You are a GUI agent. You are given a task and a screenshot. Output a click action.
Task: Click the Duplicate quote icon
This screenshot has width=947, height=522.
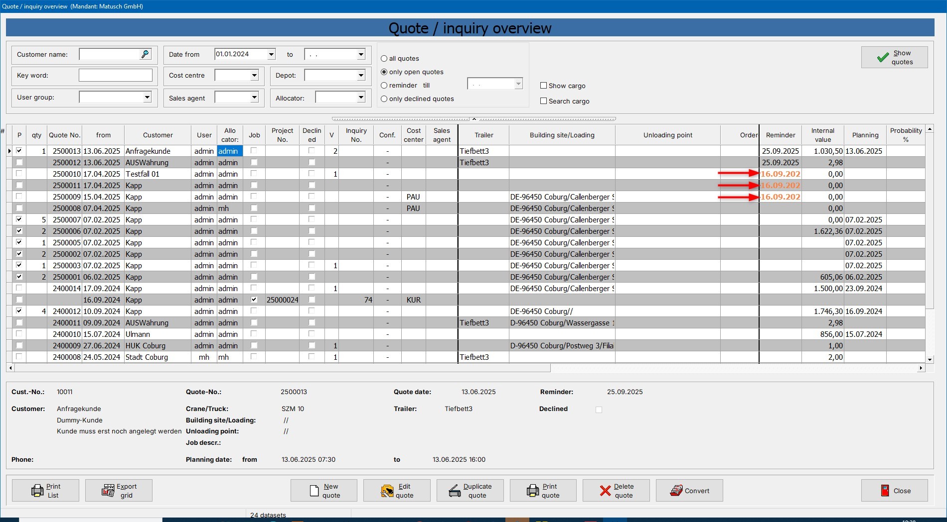(455, 491)
